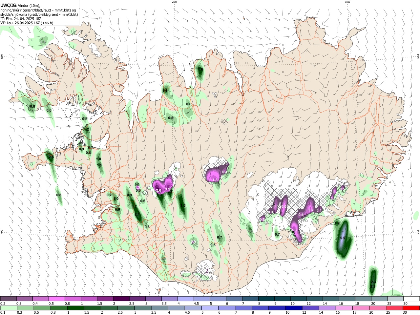Screen dimensions: 420x315
Task: Click the '2.5' rainfall value on western peninsula
Action: tap(51, 157)
